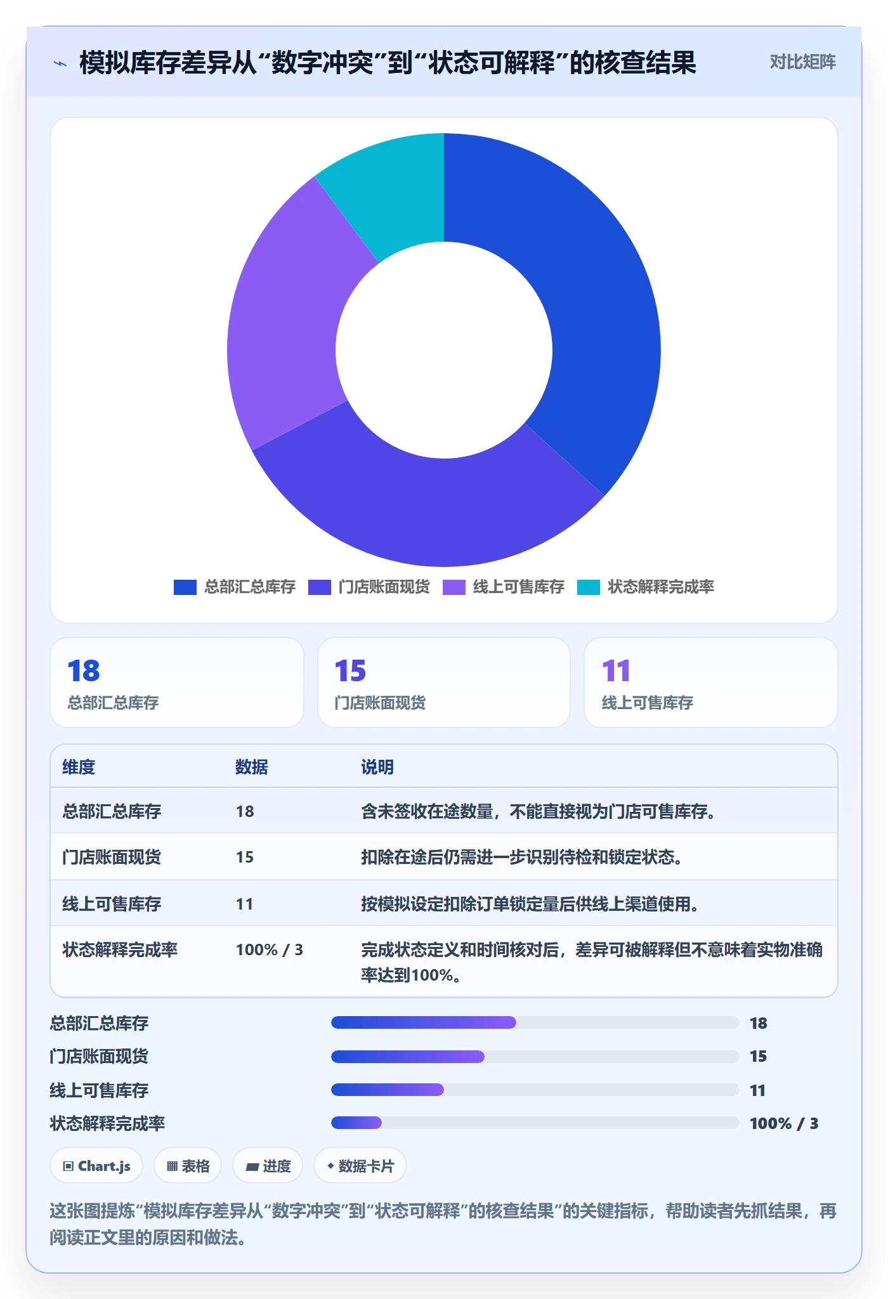Click the 总部汇总库存 progress bar
The image size is (888, 1299).
coord(535,1022)
